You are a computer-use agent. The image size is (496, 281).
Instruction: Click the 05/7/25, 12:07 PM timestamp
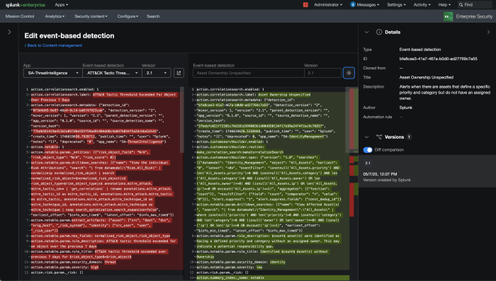pyautogui.click(x=380, y=174)
